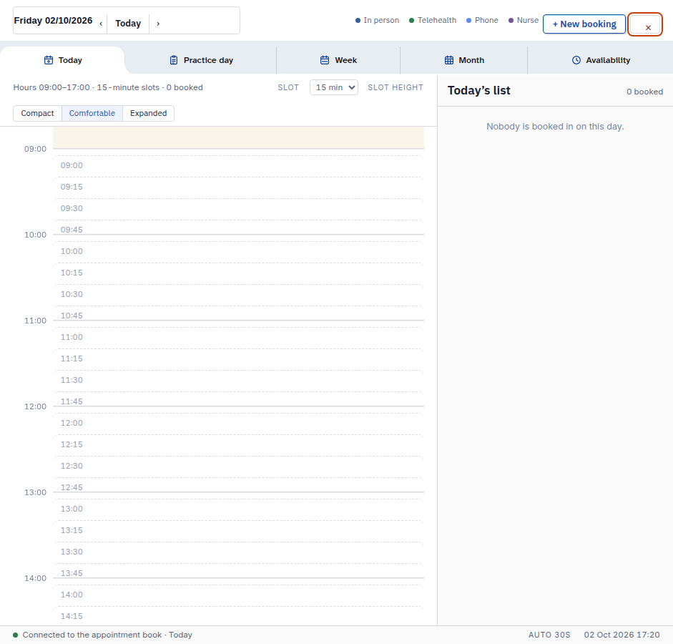Click the Telehealth legend dot

point(412,20)
